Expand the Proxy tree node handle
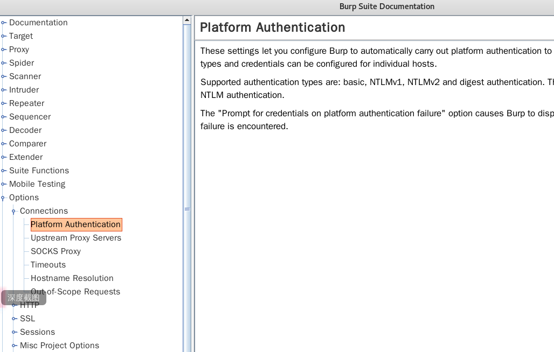This screenshot has height=352, width=554. click(4, 50)
